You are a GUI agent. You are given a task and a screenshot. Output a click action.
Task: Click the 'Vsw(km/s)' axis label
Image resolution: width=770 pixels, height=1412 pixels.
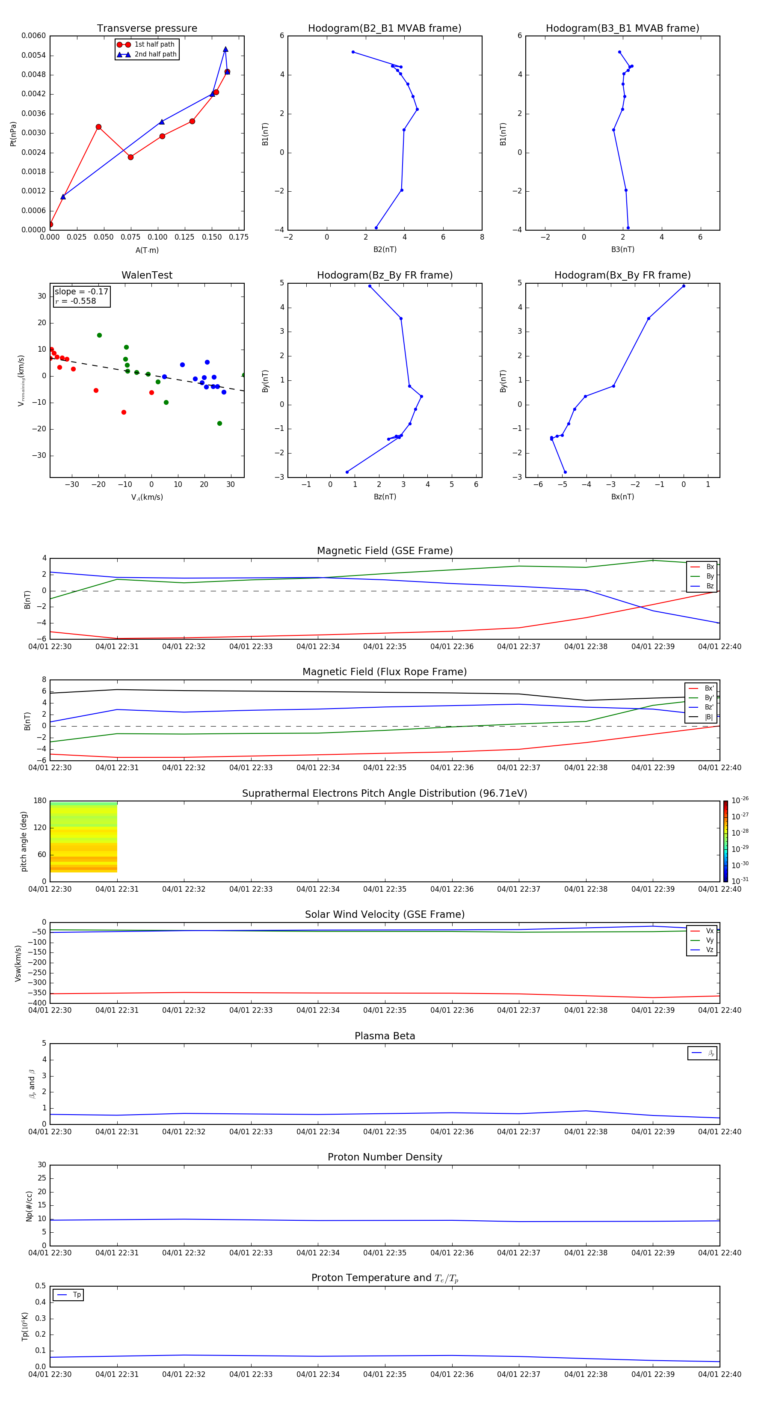(x=18, y=963)
